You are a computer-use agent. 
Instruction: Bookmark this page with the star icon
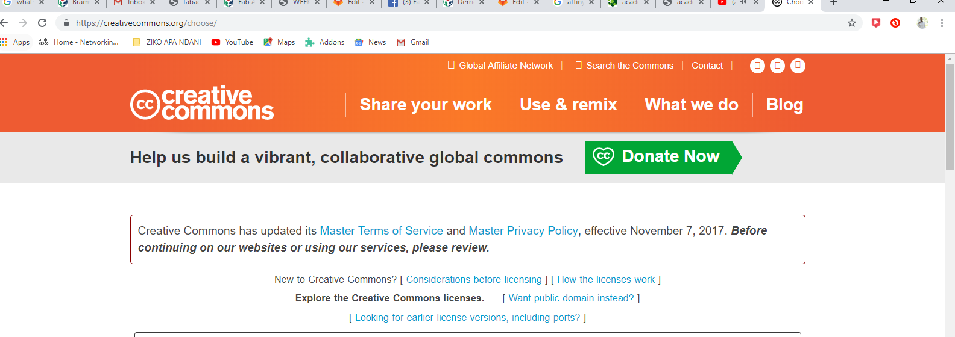coord(852,23)
